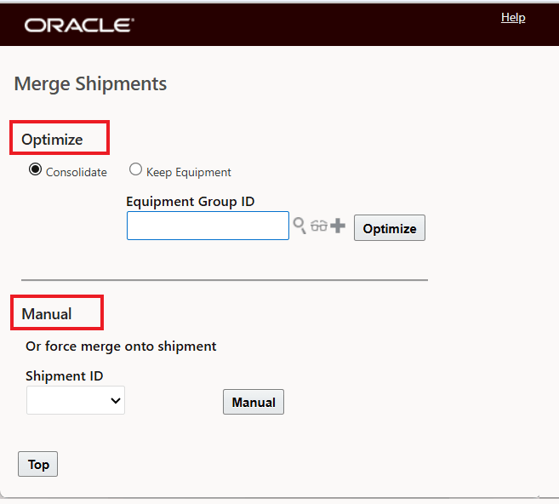Click the 'Or force merge onto shipment' text
This screenshot has width=559, height=504.
[121, 346]
